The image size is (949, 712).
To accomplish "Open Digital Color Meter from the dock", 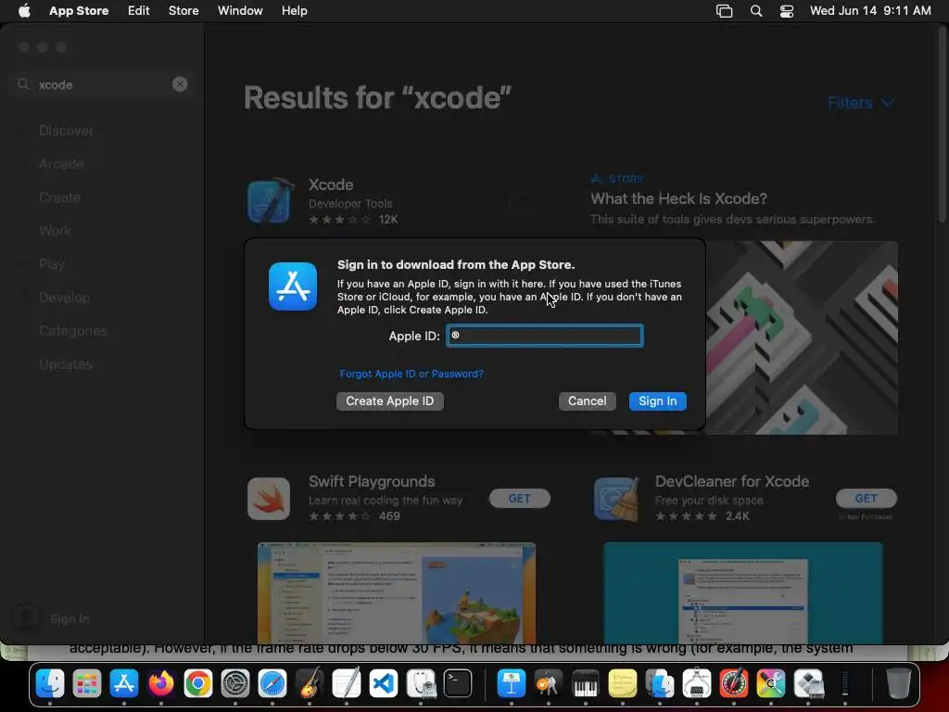I will 734,684.
